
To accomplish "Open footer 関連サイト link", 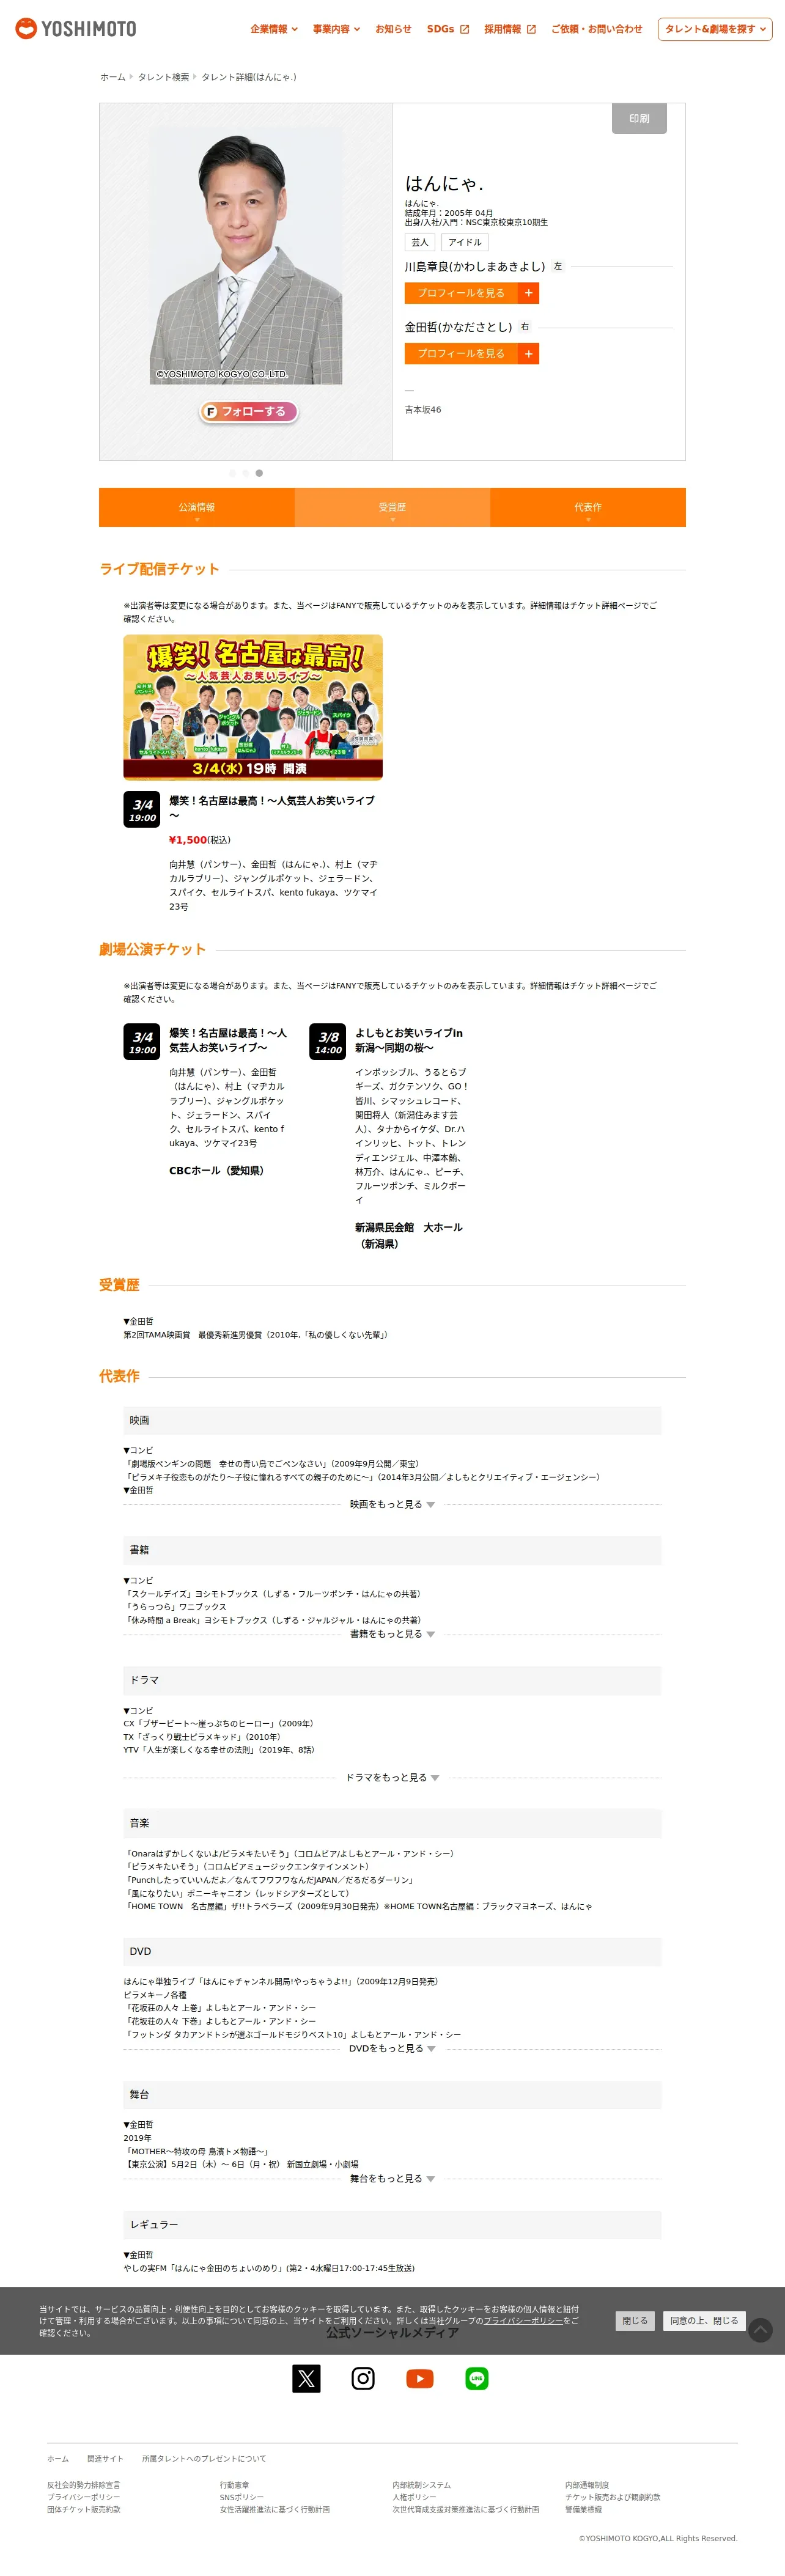I will click(x=105, y=2459).
